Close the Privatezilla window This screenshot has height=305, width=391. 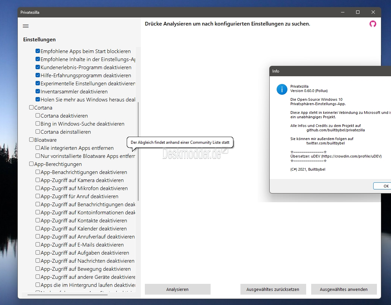pos(373,12)
